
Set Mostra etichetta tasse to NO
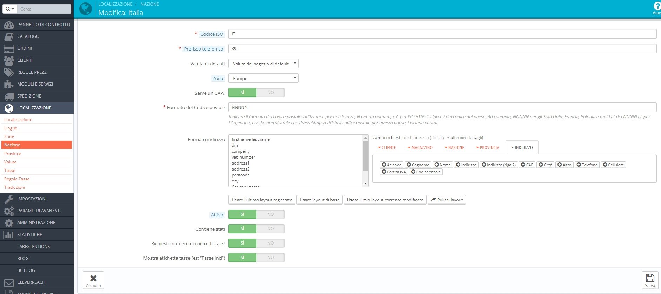(x=271, y=258)
